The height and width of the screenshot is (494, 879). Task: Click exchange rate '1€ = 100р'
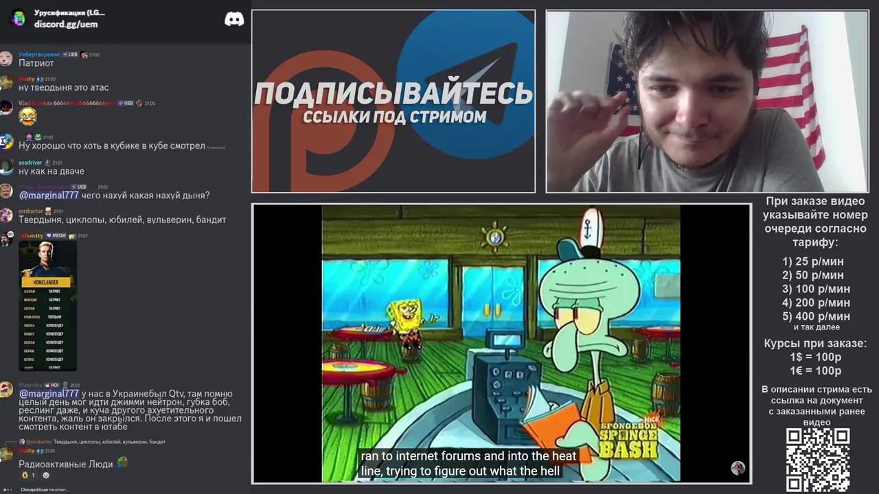[x=816, y=371]
